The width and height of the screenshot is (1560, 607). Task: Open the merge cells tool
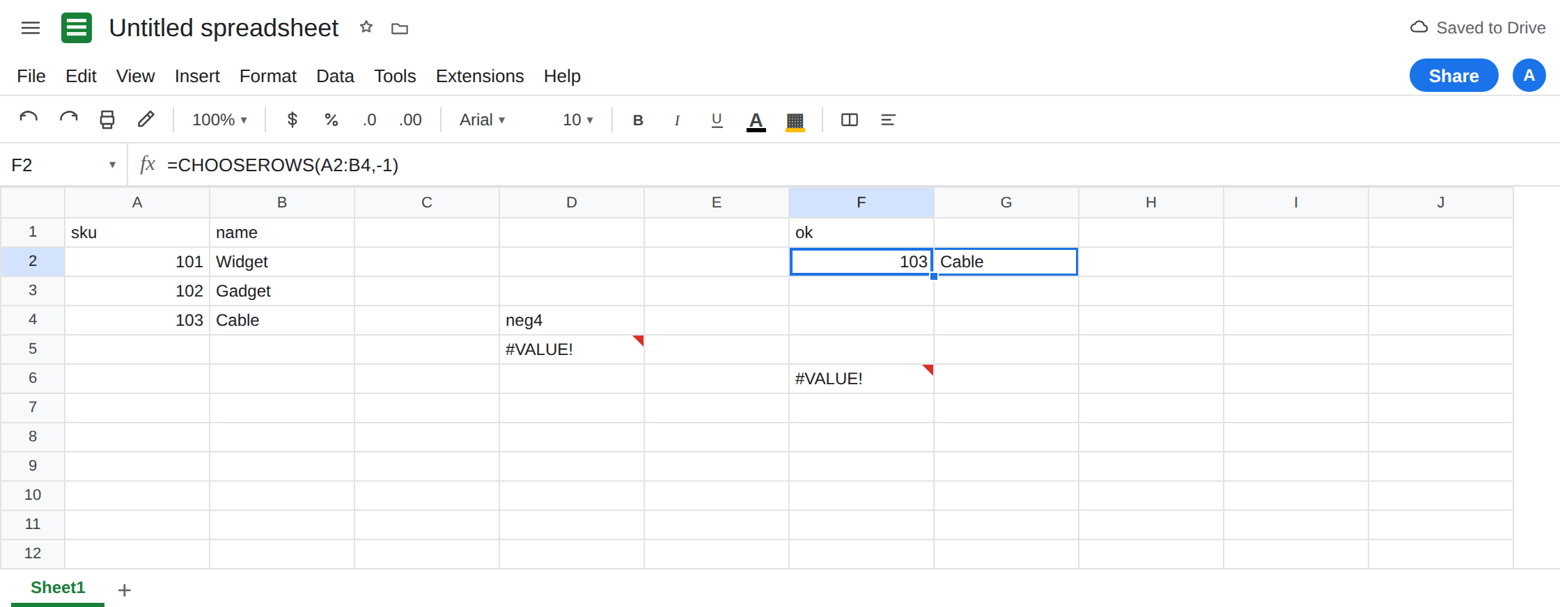pyautogui.click(x=850, y=120)
